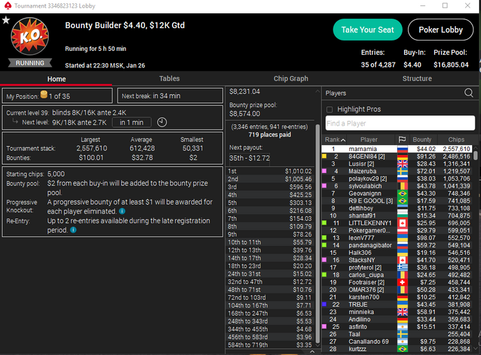Click the clock icon beside next level
This screenshot has height=355, width=481.
coord(162,122)
